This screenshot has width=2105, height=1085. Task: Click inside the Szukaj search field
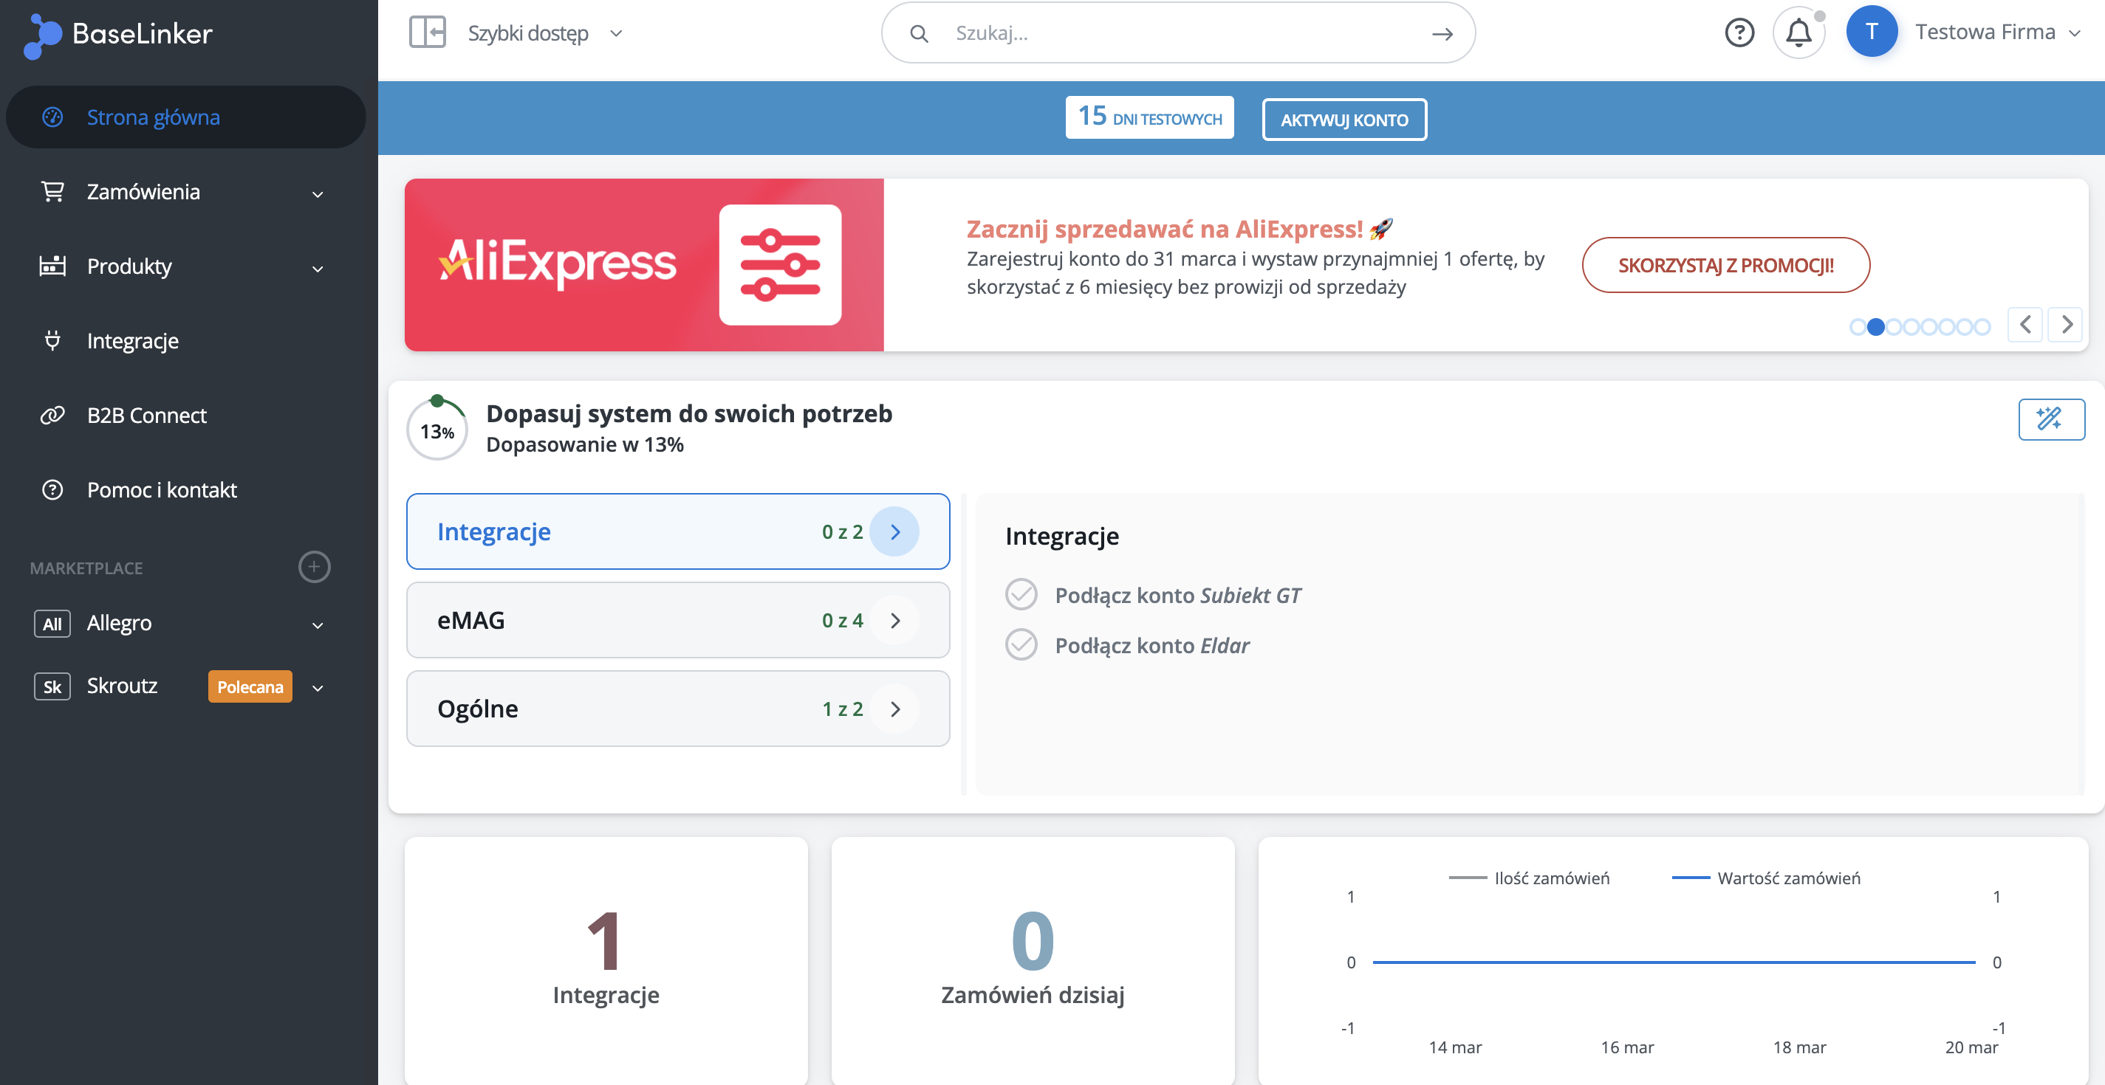click(1178, 33)
